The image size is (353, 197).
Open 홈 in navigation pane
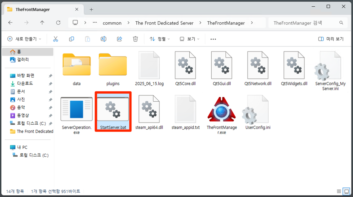tap(28, 52)
